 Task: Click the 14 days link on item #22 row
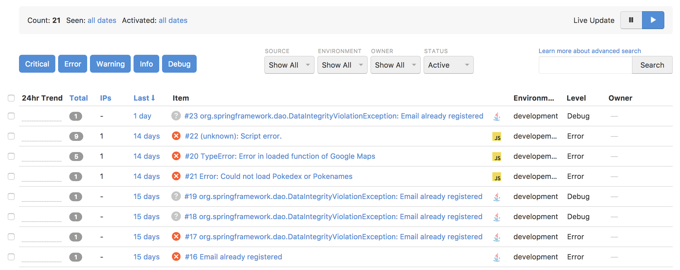pos(146,136)
